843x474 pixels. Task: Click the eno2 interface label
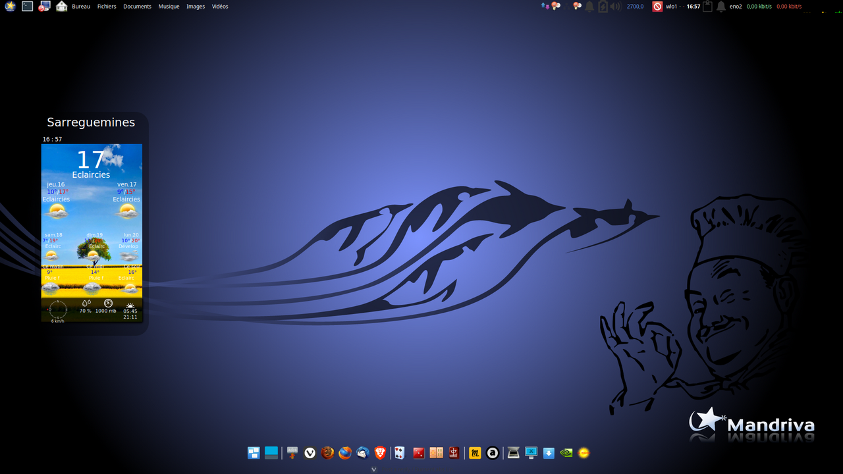click(736, 7)
